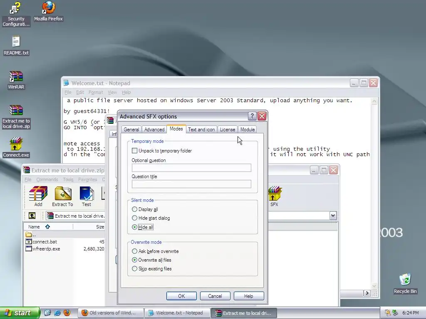426x319 pixels.
Task: Select the Display all radio button
Action: tap(134, 209)
